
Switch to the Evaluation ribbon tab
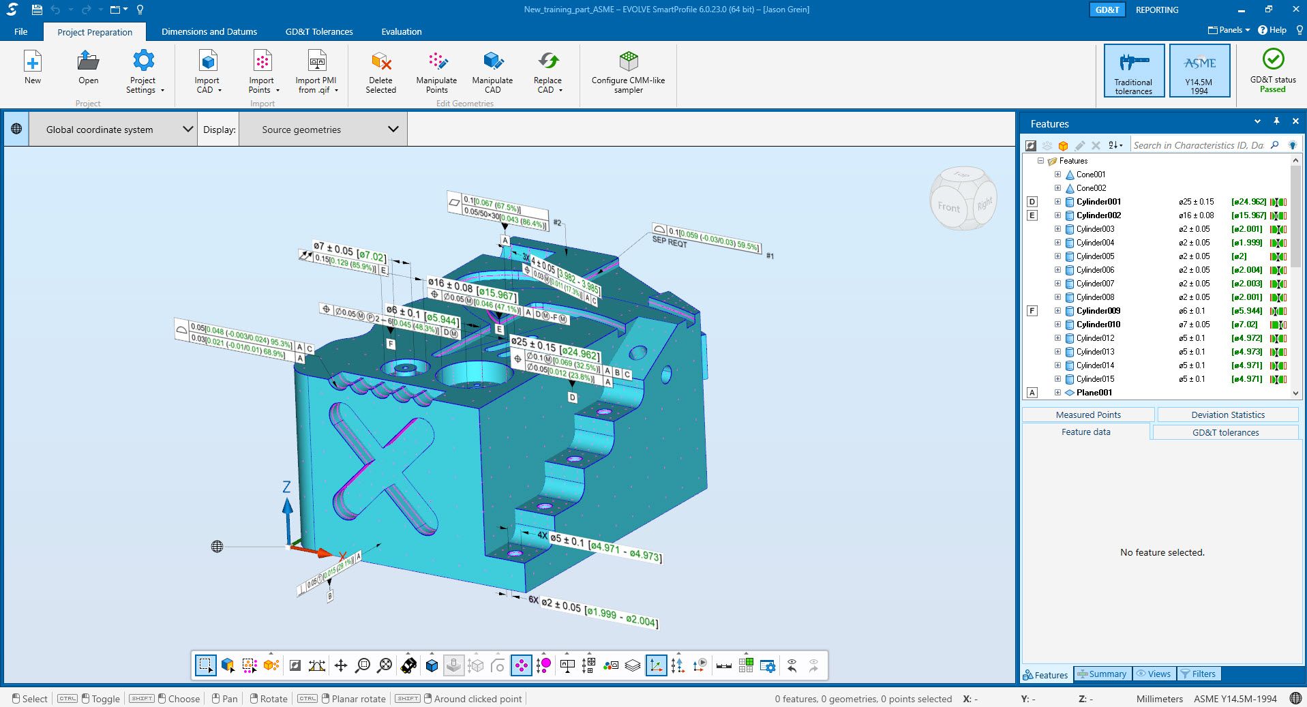(402, 31)
